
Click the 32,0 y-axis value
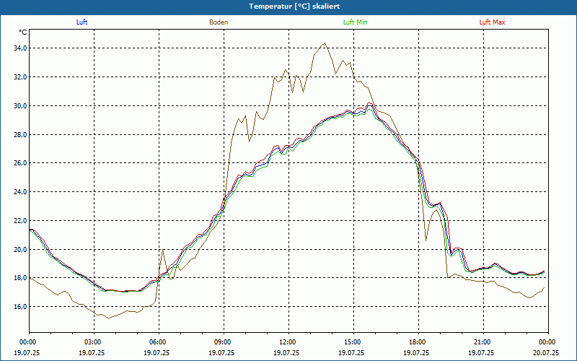point(20,77)
